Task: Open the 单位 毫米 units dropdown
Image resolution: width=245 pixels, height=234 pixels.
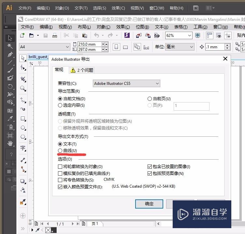Action: (180, 47)
